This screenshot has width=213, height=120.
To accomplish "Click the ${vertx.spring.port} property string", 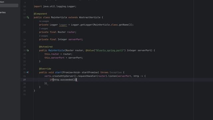I will 109,50.
